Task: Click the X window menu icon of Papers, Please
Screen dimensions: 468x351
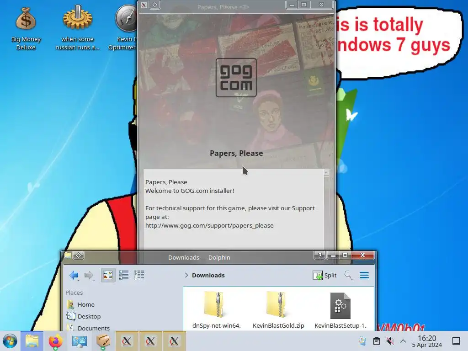Action: point(144,5)
